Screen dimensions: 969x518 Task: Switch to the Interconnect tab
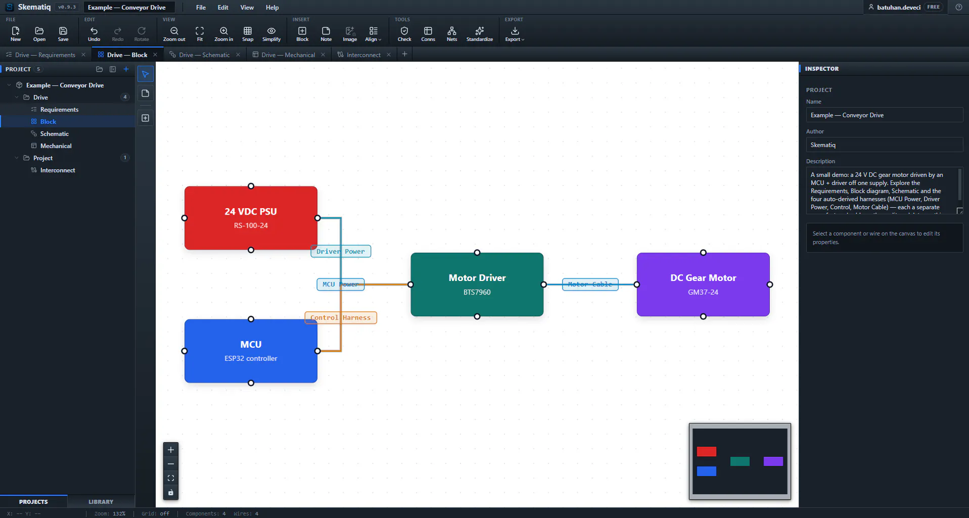(363, 55)
